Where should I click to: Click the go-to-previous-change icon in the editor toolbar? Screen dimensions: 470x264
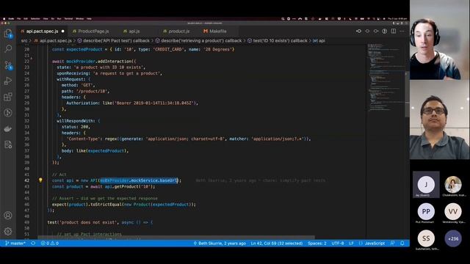(358, 31)
